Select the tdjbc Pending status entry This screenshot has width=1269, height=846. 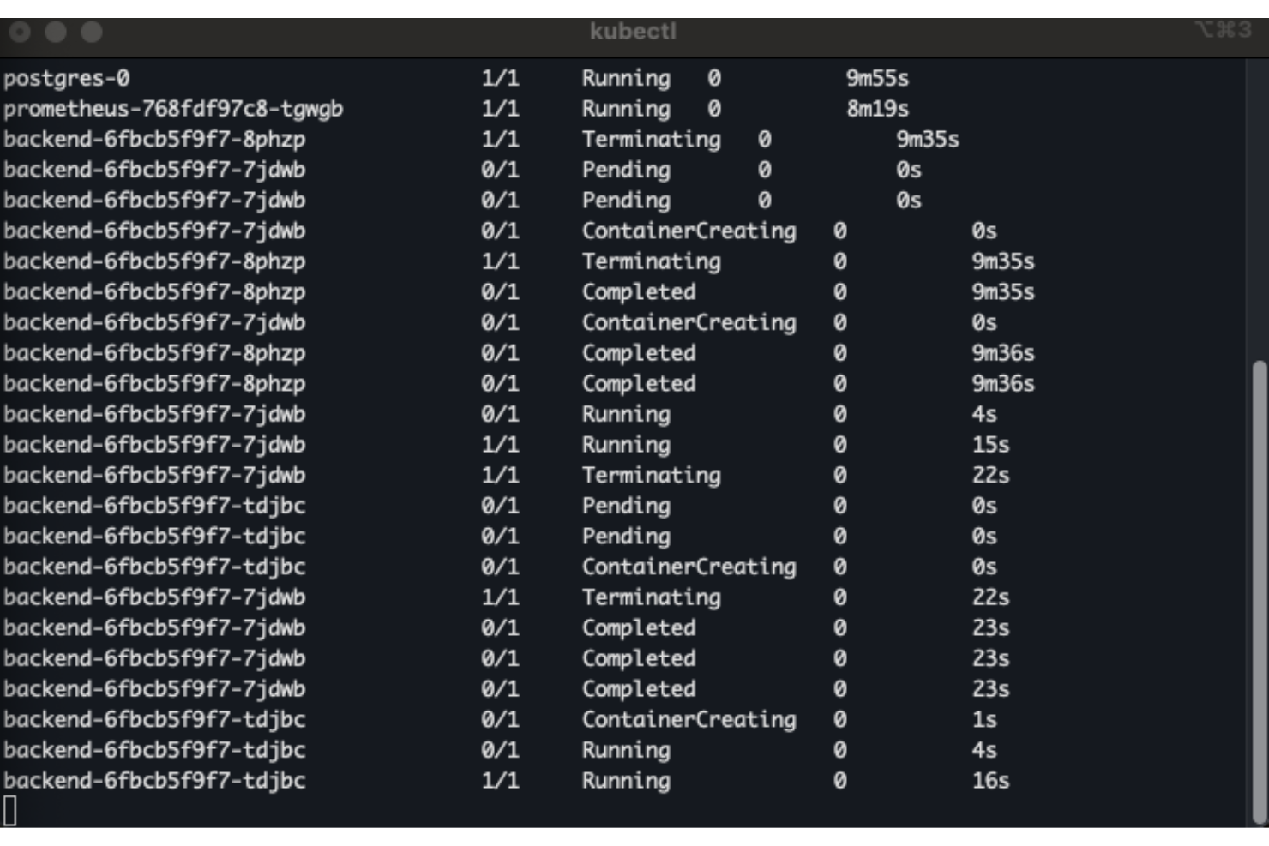point(626,506)
